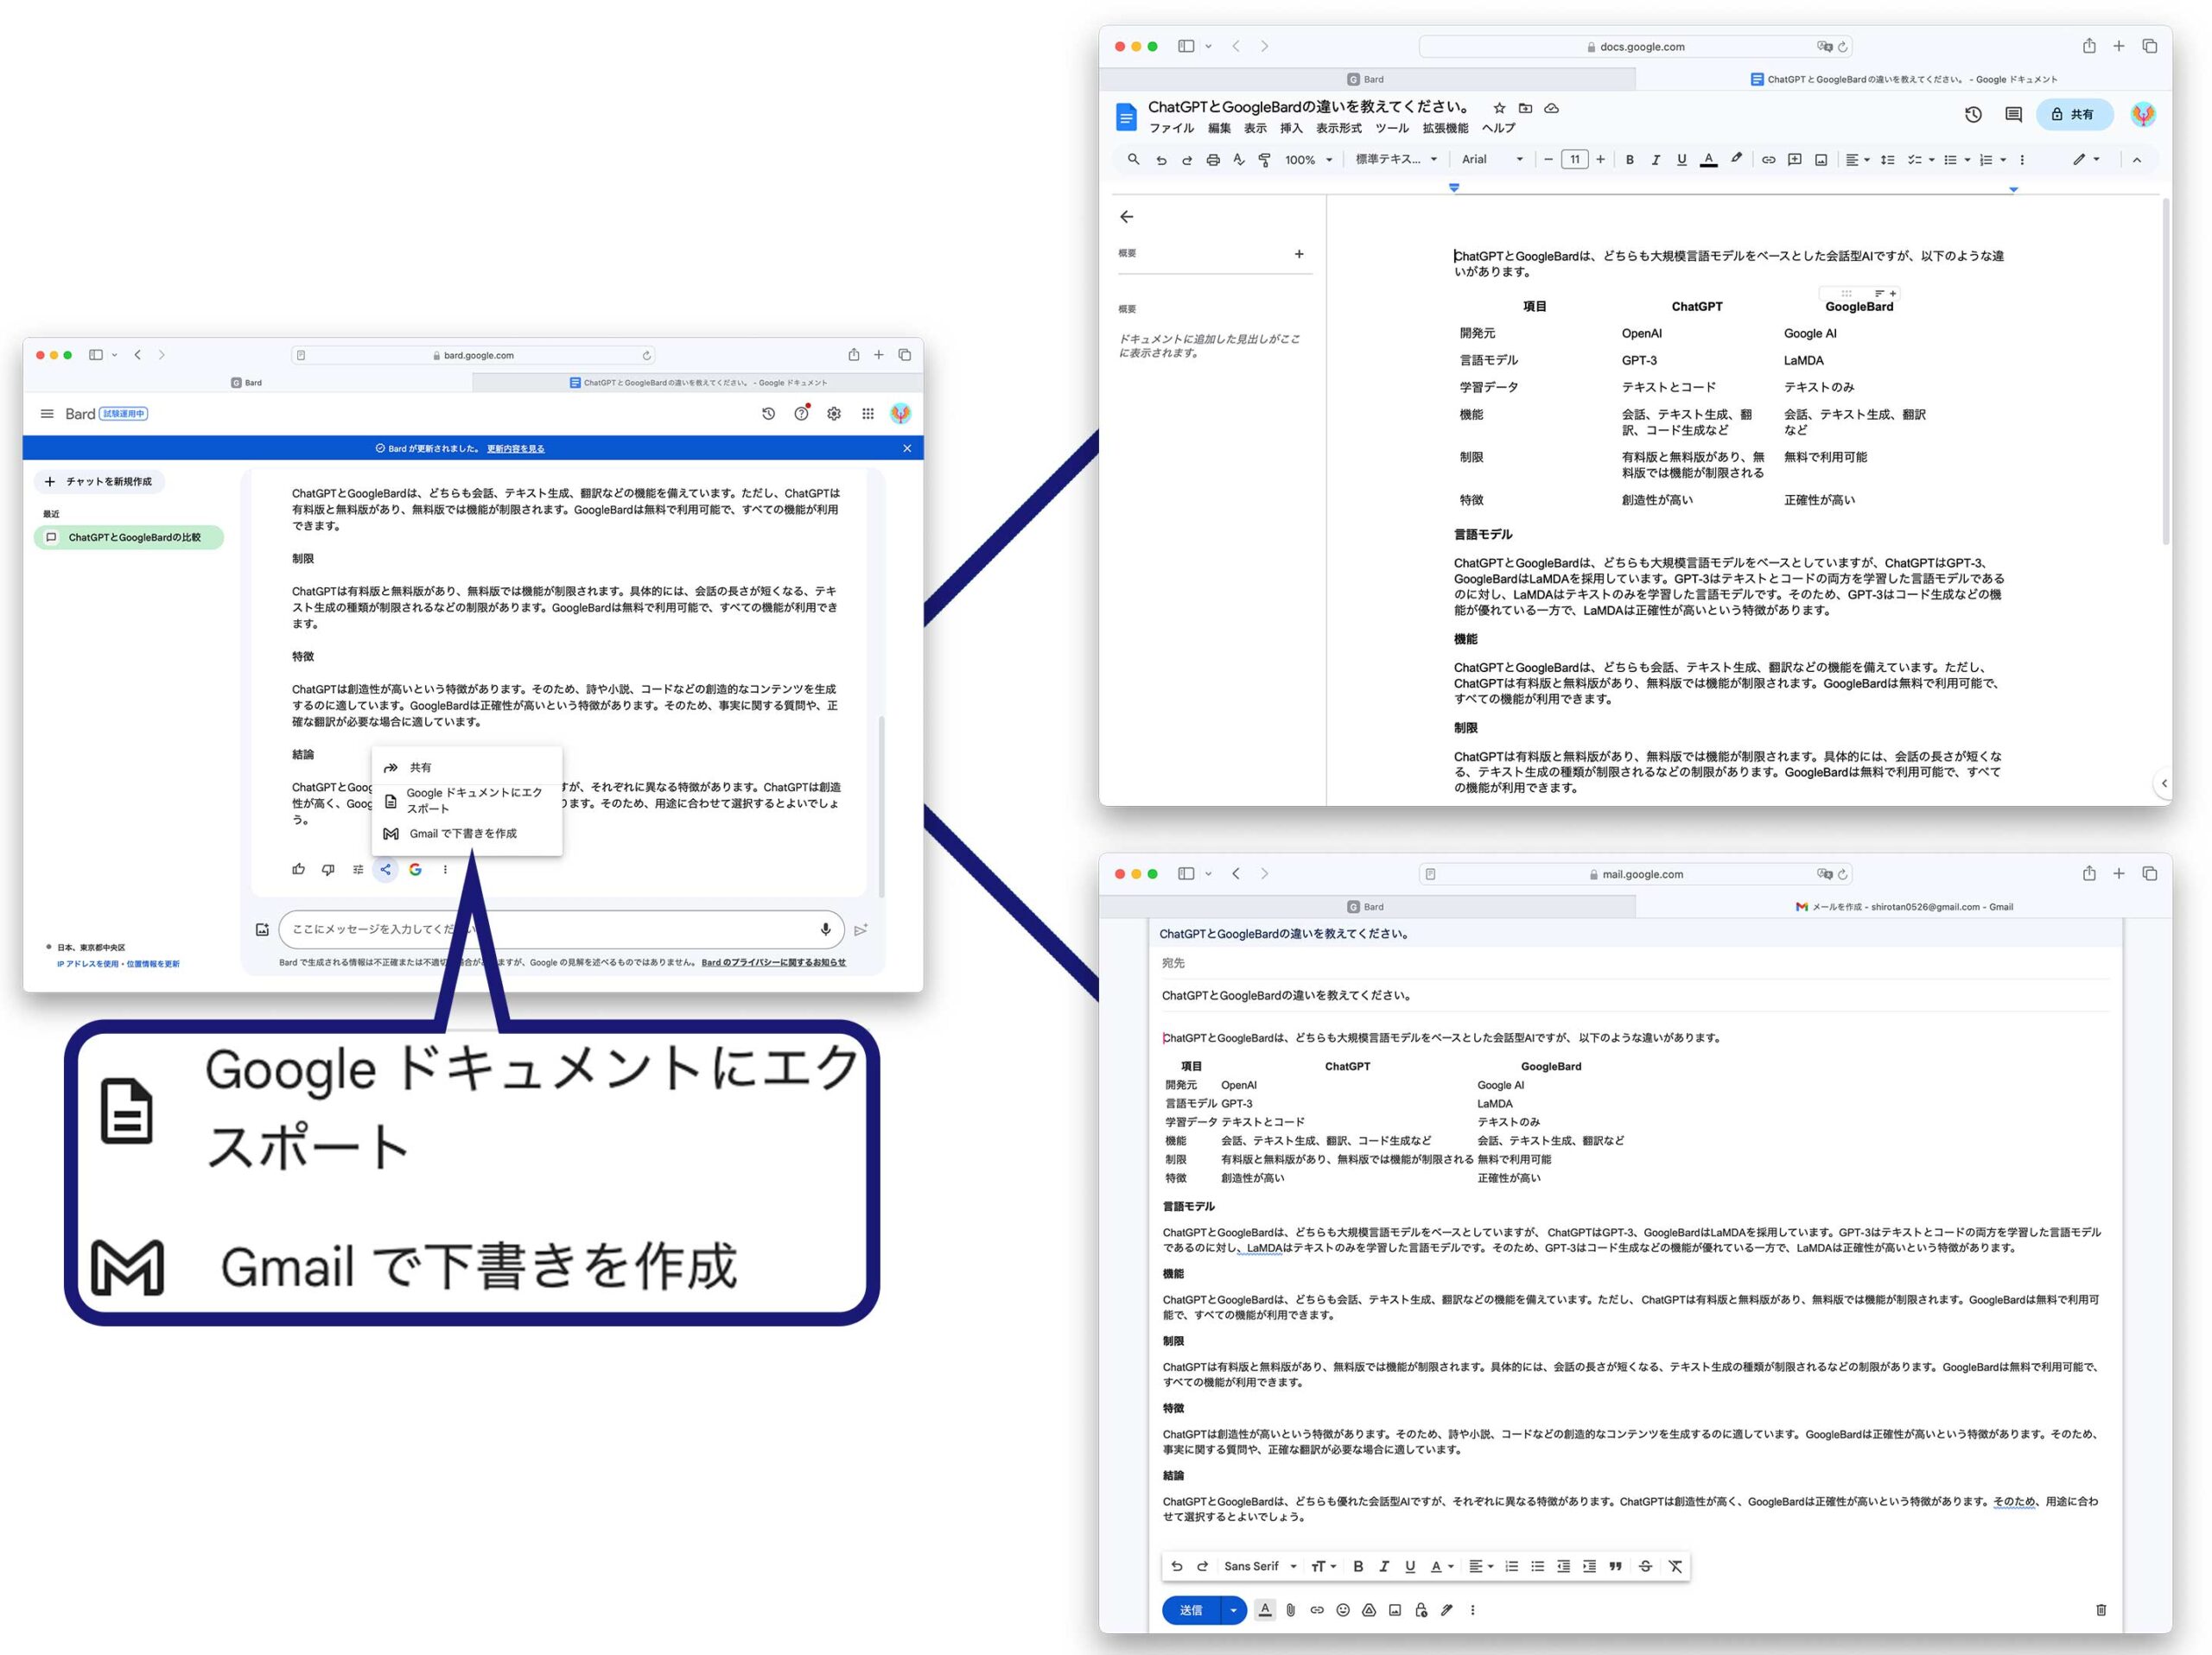
Task: Click the Bard privacy notice link
Action: pos(774,962)
